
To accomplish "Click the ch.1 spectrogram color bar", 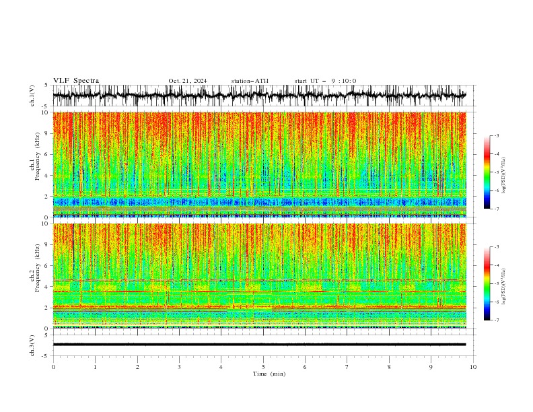I will (x=487, y=172).
